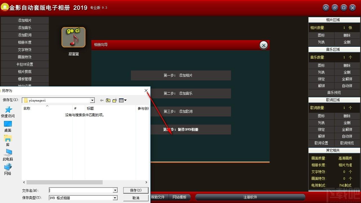Open the 甜蜜蜜 geci lyric thumbnail
The image size is (361, 203).
(73, 37)
